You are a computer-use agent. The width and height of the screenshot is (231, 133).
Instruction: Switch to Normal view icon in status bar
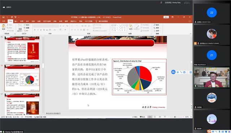click(x=150, y=117)
